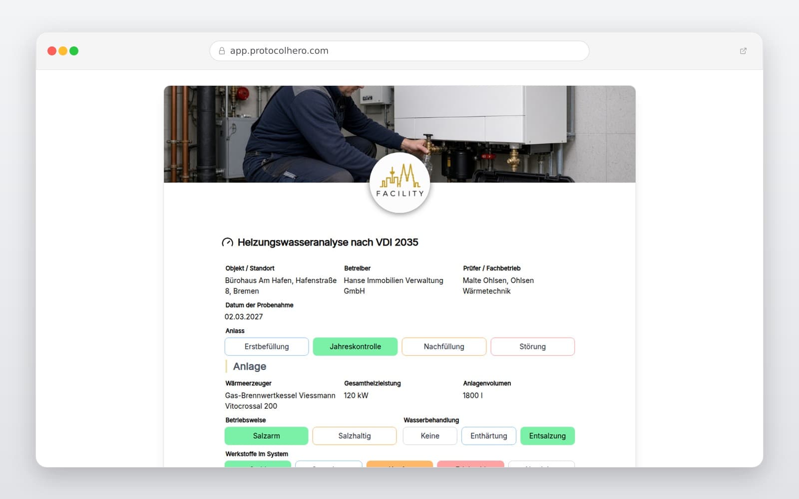Click the app.protocolhero.com address bar
This screenshot has height=499, width=799.
click(399, 51)
